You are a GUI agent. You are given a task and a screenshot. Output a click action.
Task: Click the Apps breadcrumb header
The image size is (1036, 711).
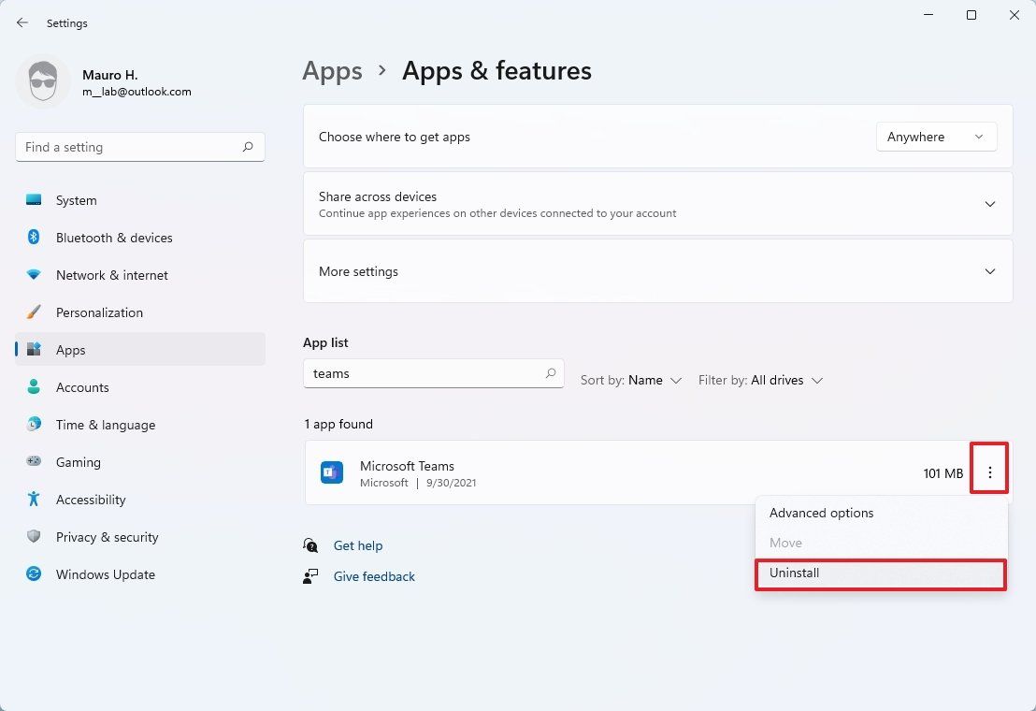[x=332, y=70]
